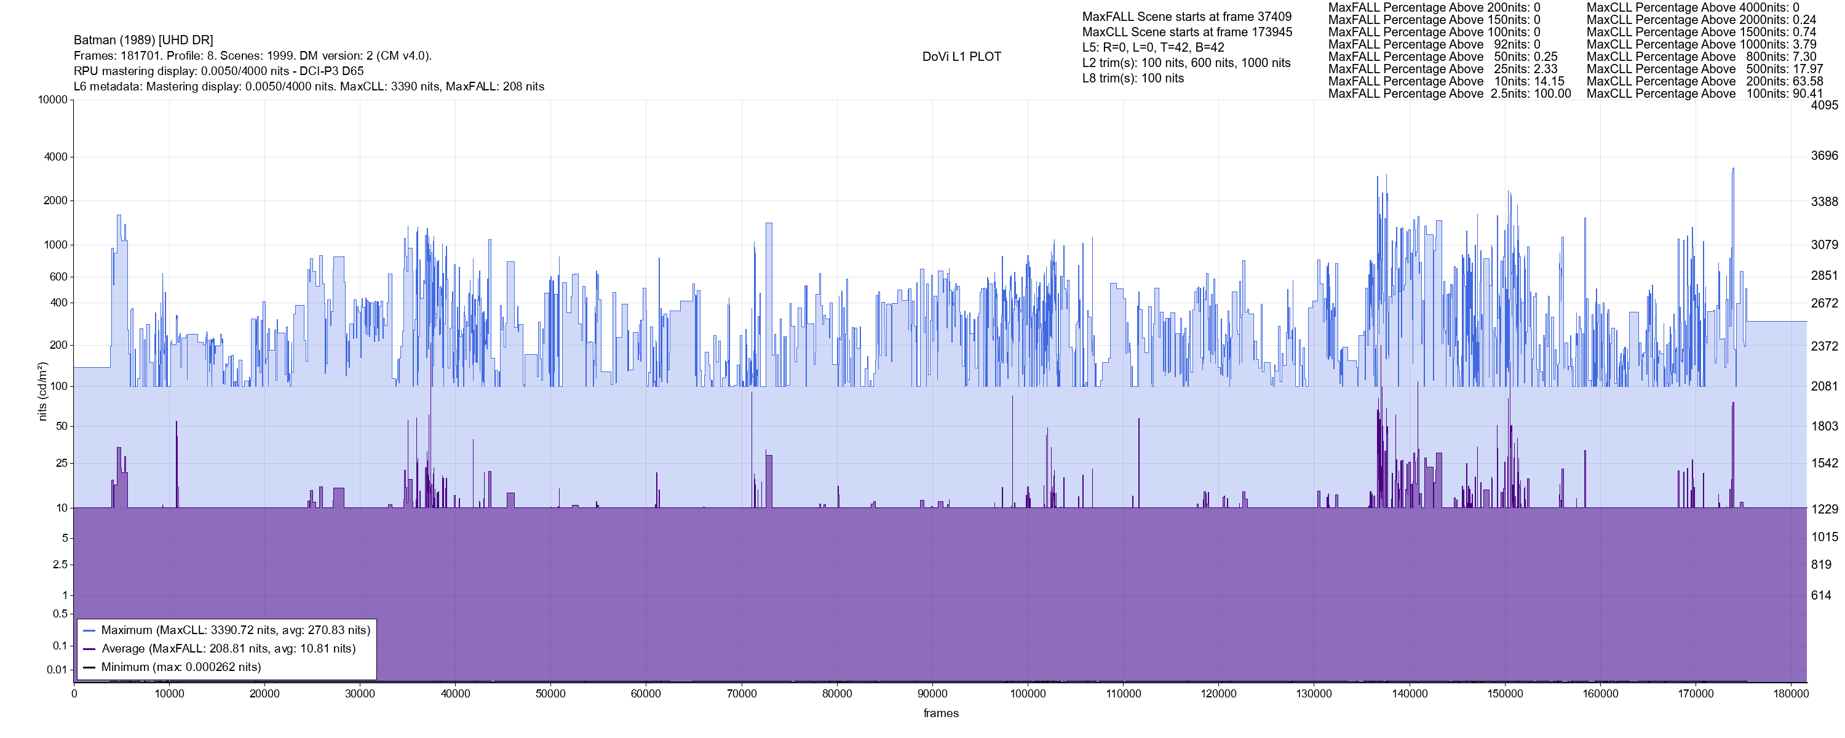
Task: Click 'MaxCLL Scene starts at frame 173945' text
Action: 1187,32
